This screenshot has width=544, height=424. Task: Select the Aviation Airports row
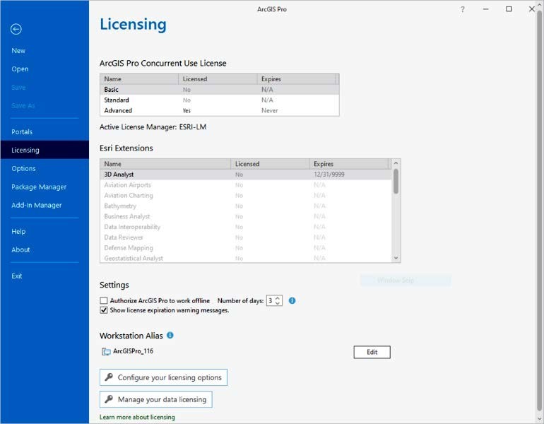pyautogui.click(x=246, y=185)
